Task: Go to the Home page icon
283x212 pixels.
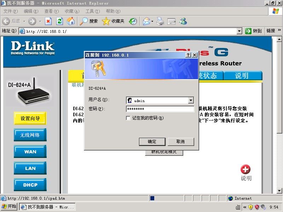Action: [x=71, y=21]
